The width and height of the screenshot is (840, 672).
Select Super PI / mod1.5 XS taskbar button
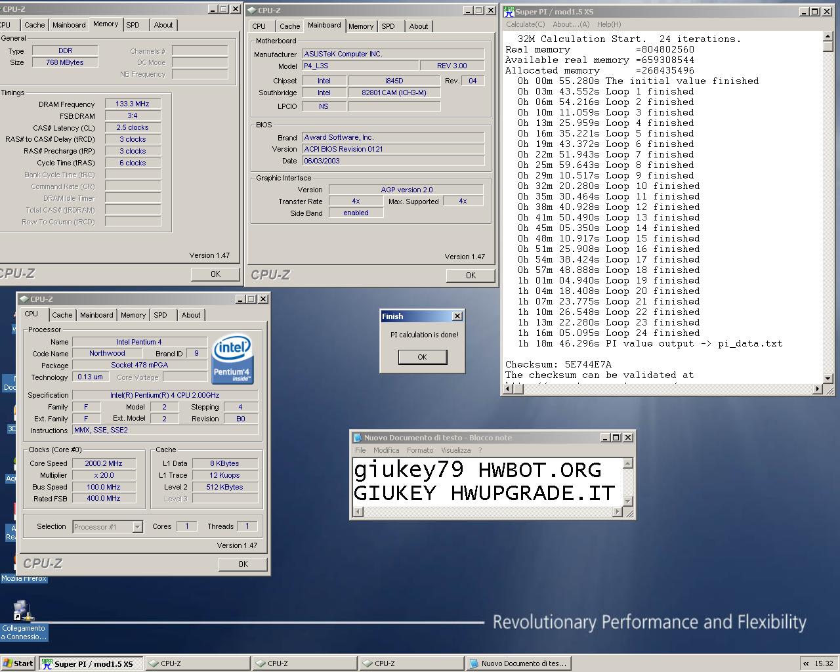click(91, 663)
